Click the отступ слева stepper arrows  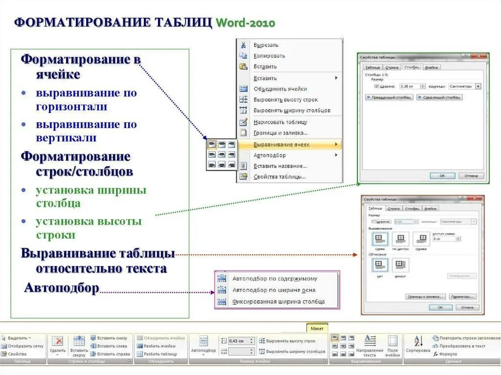pos(458,239)
